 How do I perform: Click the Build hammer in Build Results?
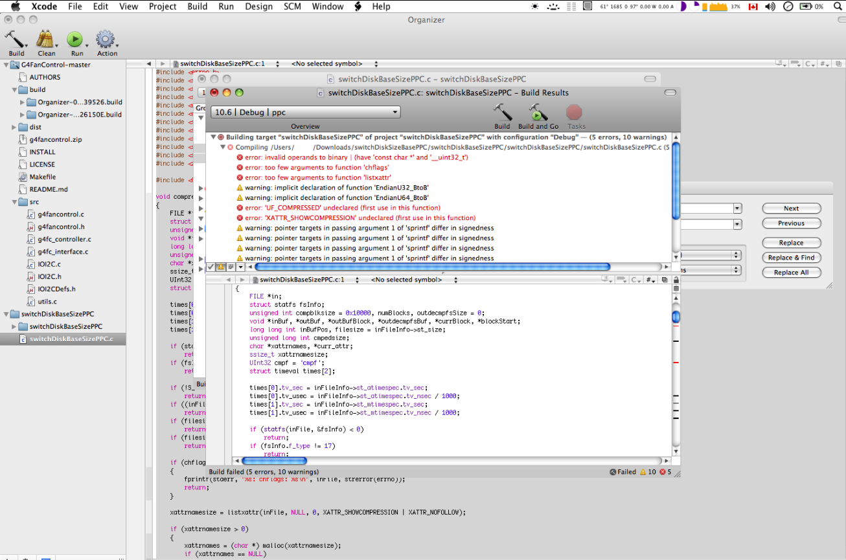(502, 113)
